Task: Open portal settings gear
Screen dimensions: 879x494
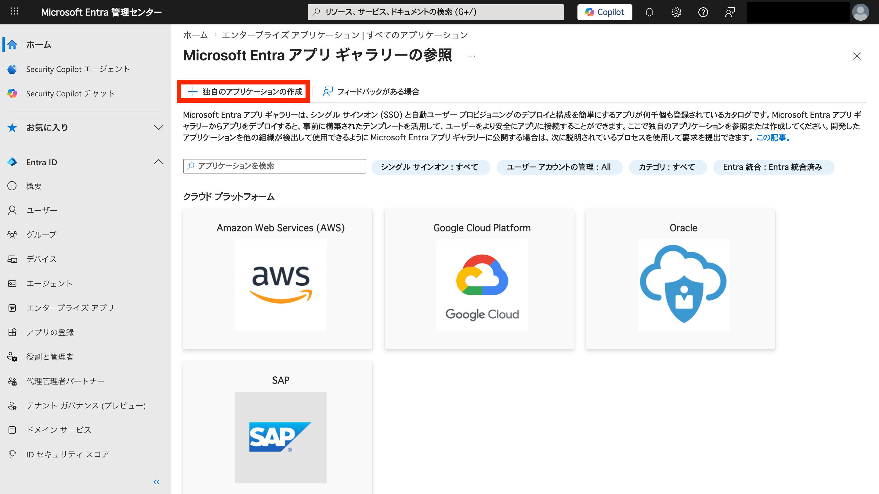Action: coord(676,12)
